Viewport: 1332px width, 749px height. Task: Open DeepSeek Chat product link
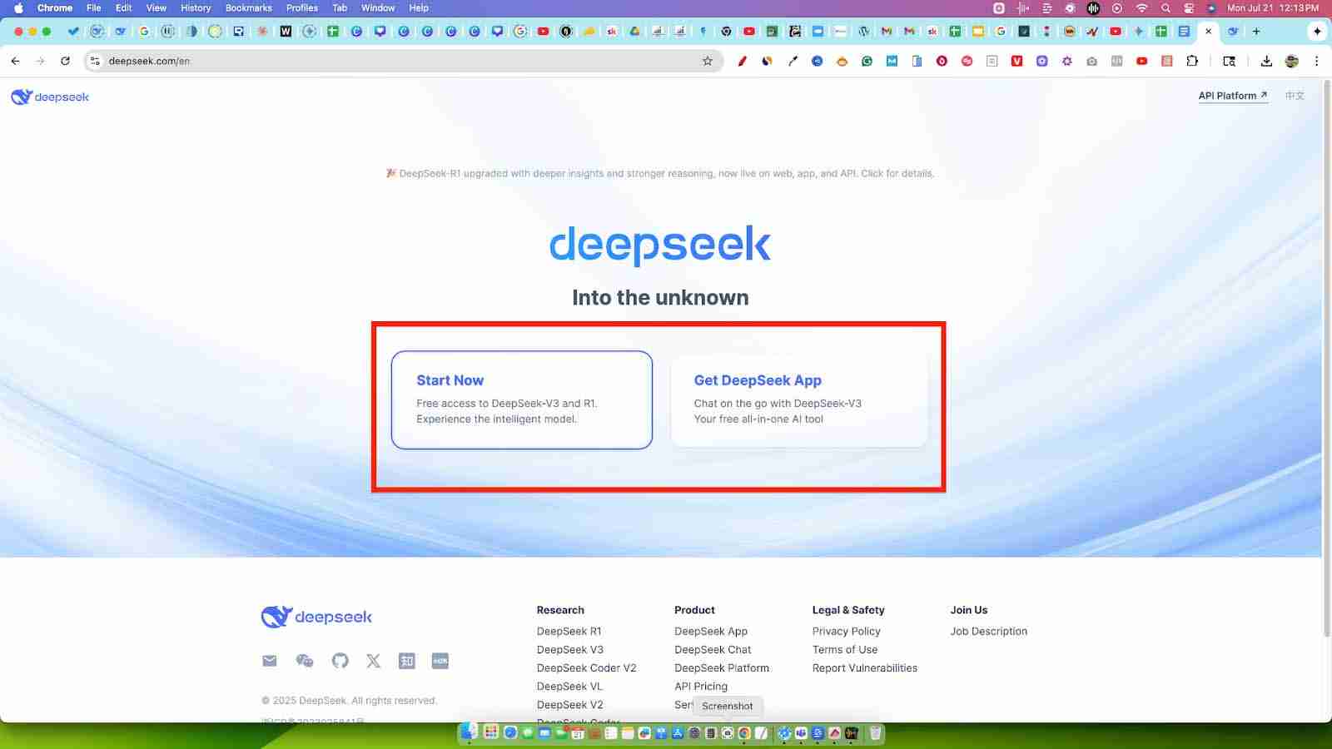click(713, 650)
